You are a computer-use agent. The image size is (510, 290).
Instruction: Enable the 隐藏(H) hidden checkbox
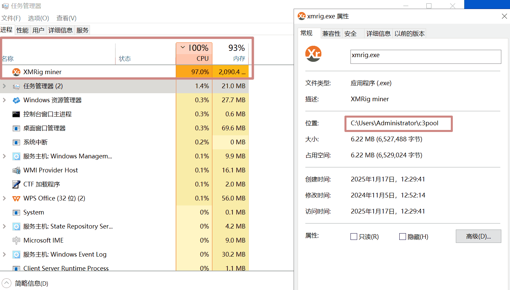pos(403,237)
